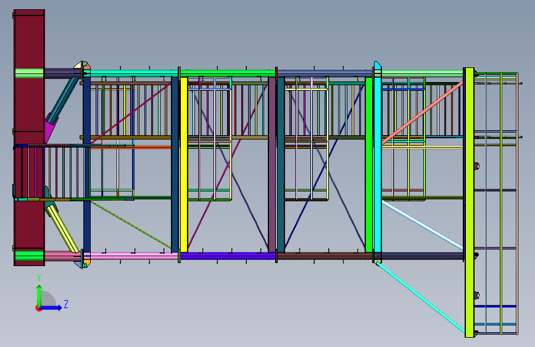Select the slate-blue horizontal top tube
This screenshot has height=347, width=535.
pyautogui.click(x=325, y=73)
